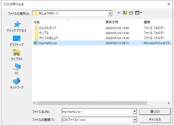Click the サンプル folder name text

(x=44, y=33)
